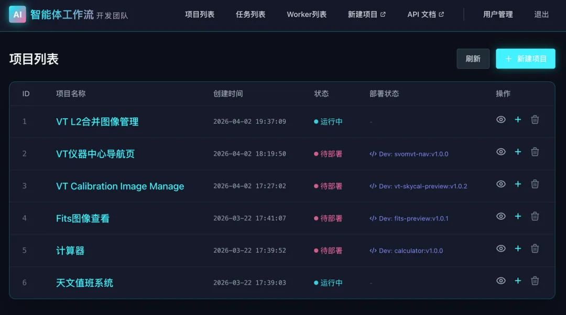Click the plus icon for VT仪器中心导航页
Viewport: 566px width, 315px height.
pyautogui.click(x=518, y=152)
